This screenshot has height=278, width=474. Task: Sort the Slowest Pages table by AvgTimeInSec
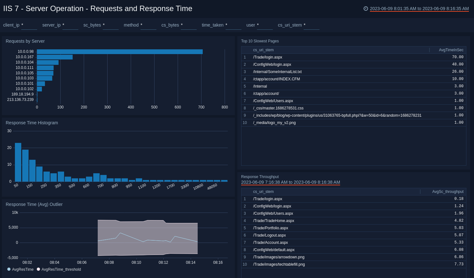tap(451, 50)
